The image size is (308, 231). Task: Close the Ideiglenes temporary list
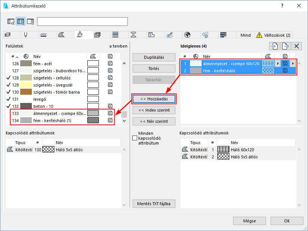click(x=297, y=46)
